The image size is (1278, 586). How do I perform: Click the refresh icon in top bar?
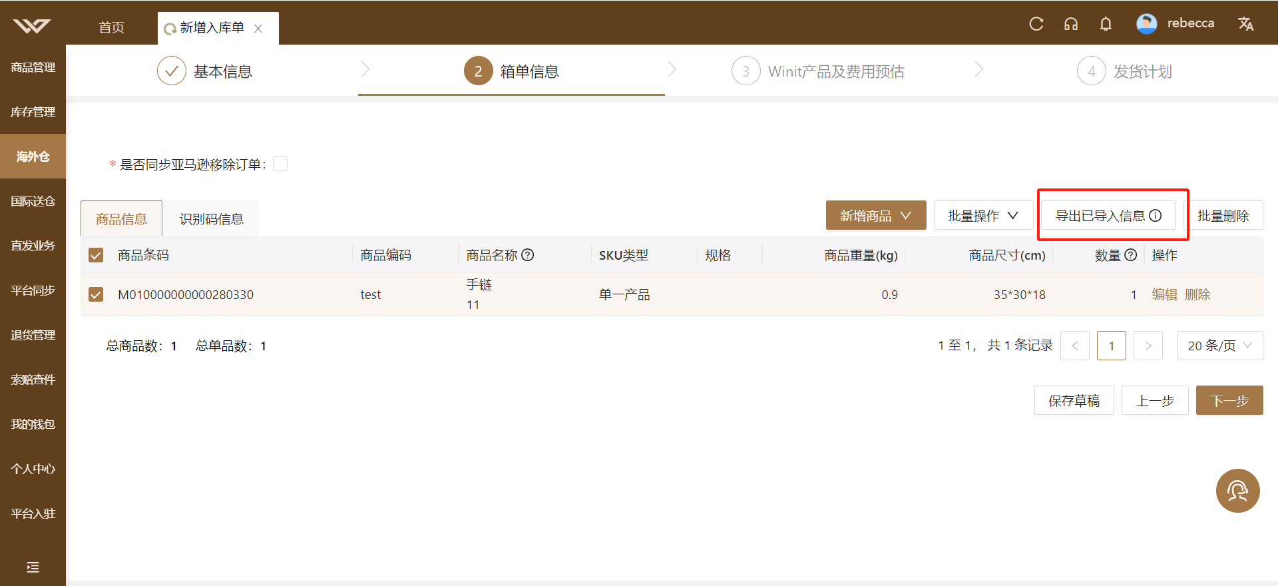coord(1036,24)
